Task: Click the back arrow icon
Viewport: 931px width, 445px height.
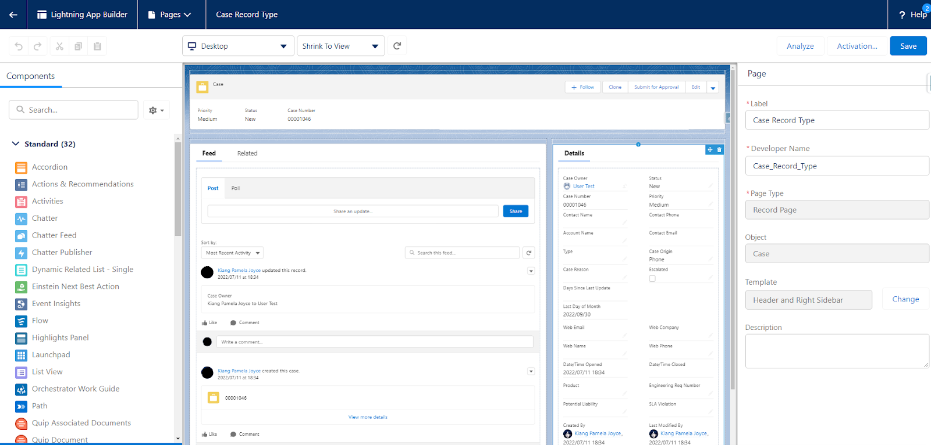Action: click(13, 15)
